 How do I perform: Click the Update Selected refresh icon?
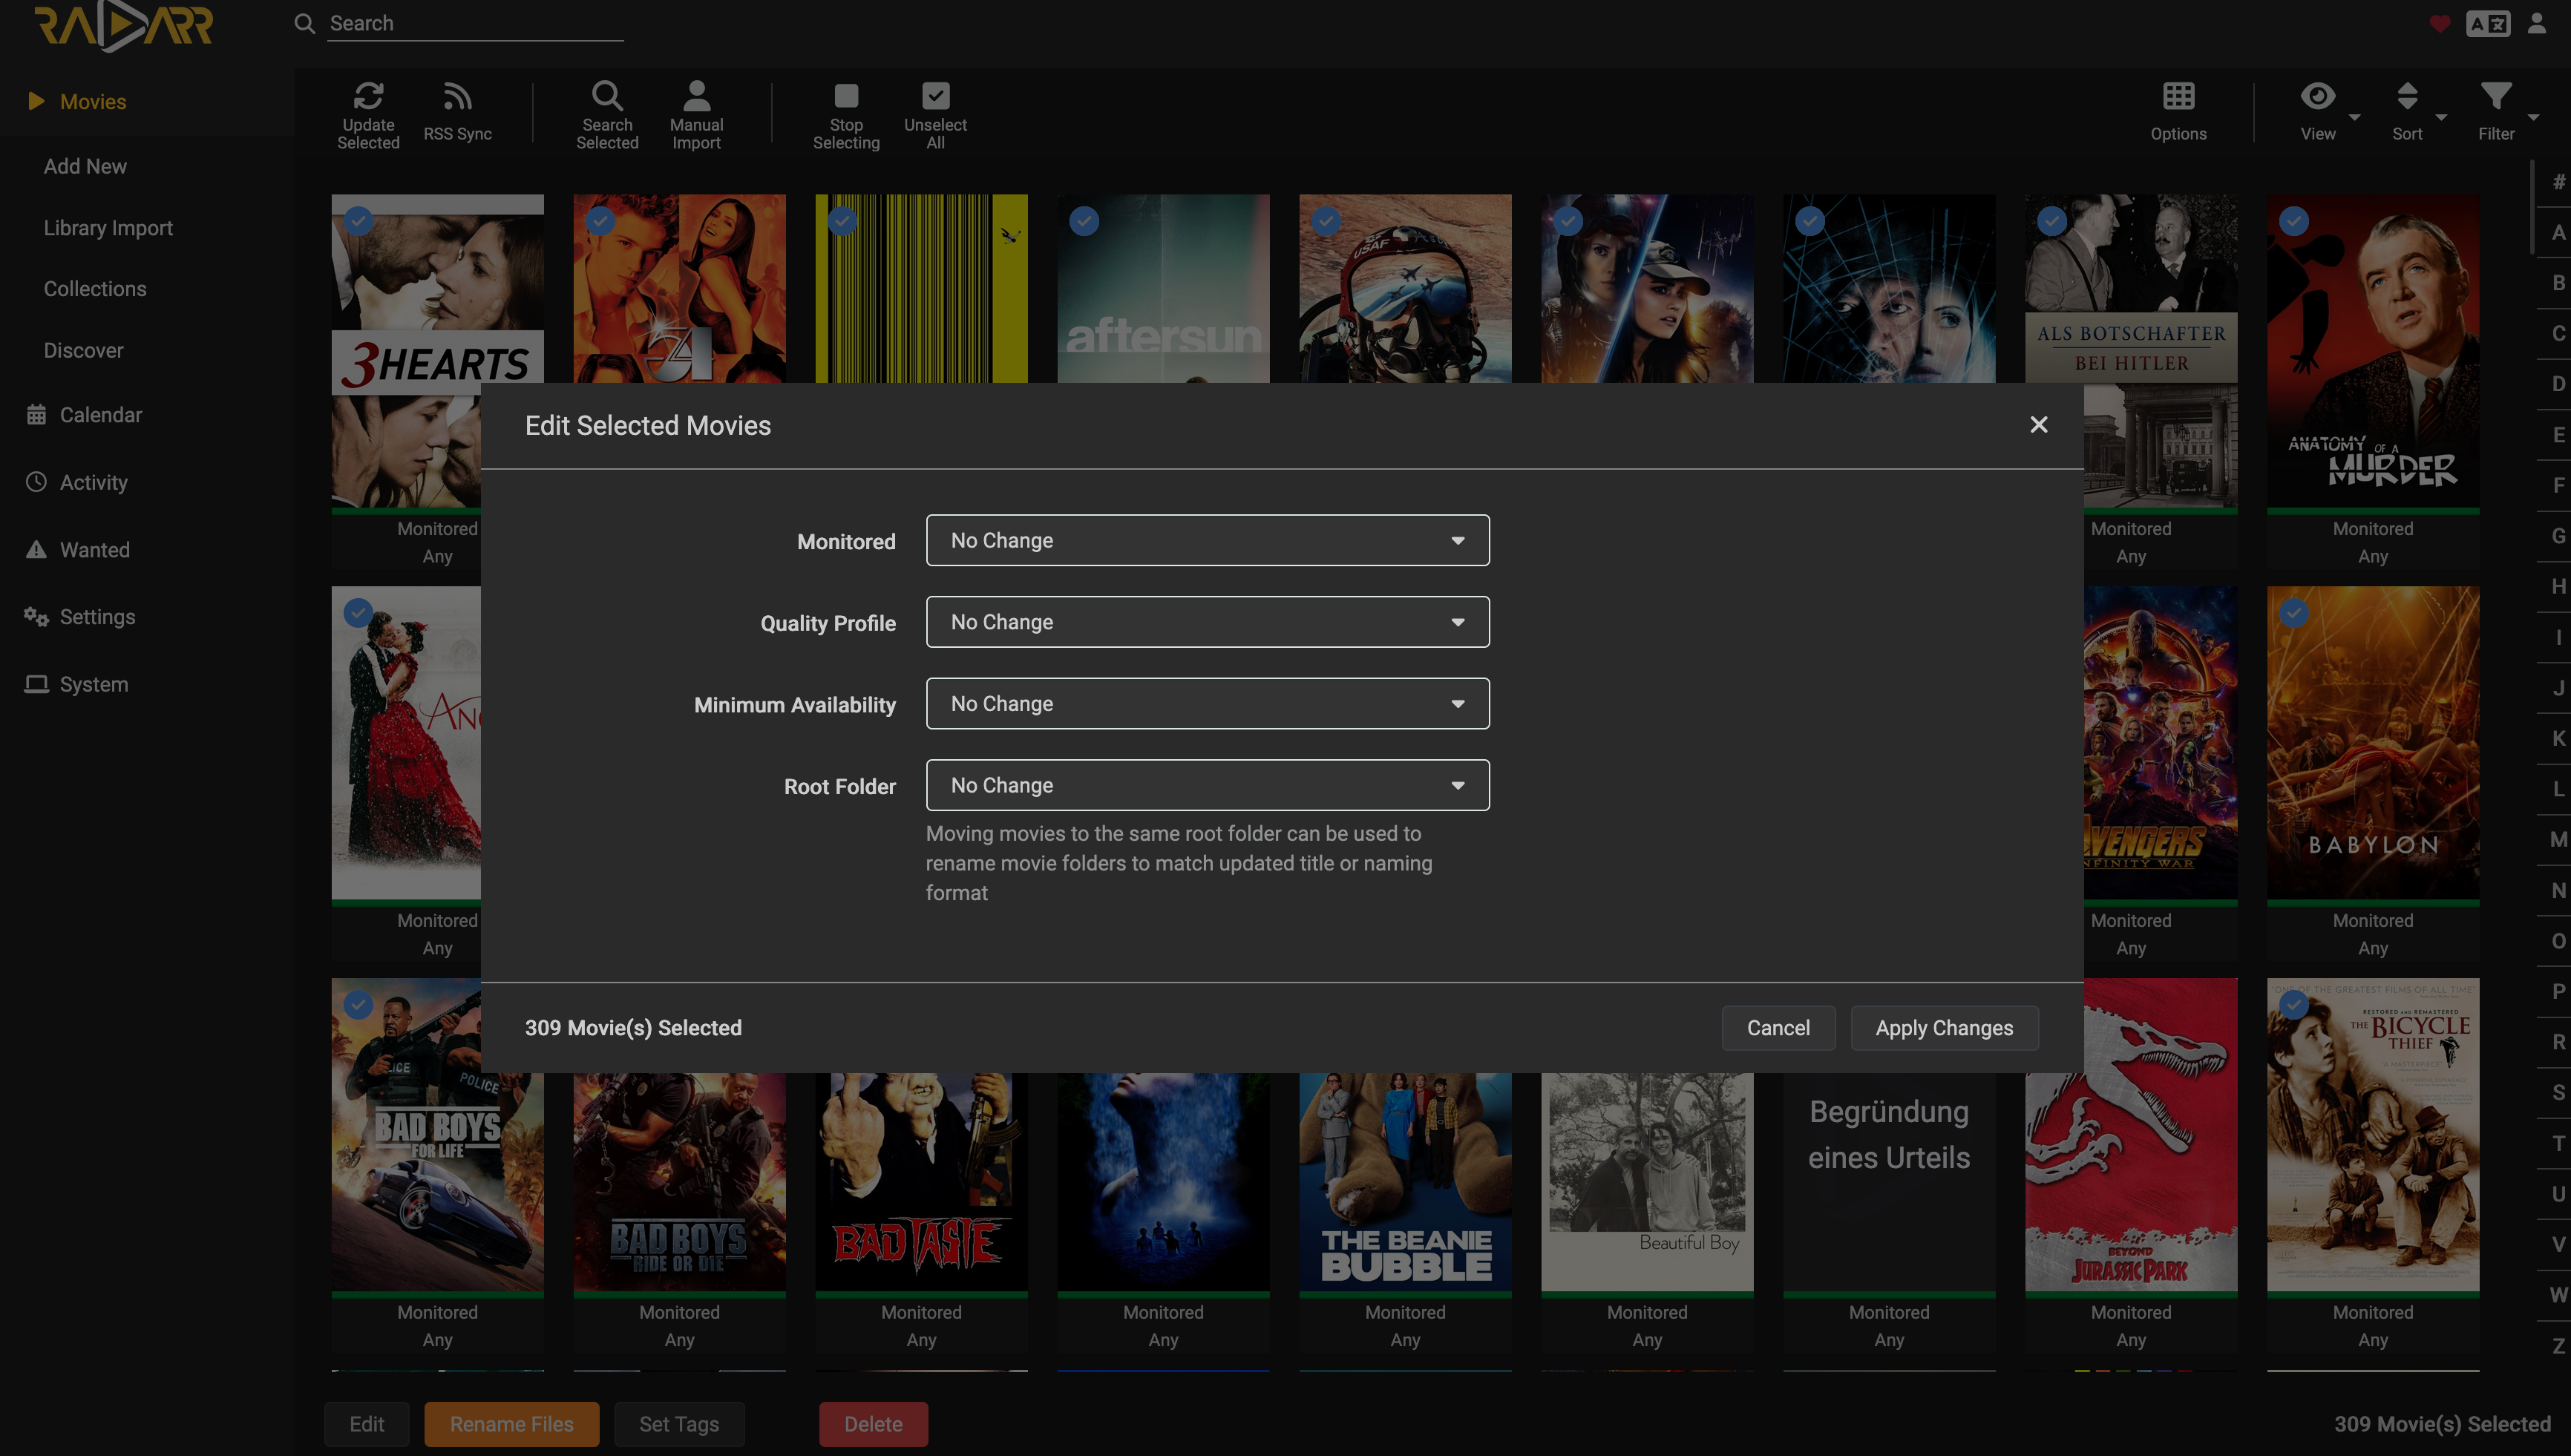tap(368, 96)
